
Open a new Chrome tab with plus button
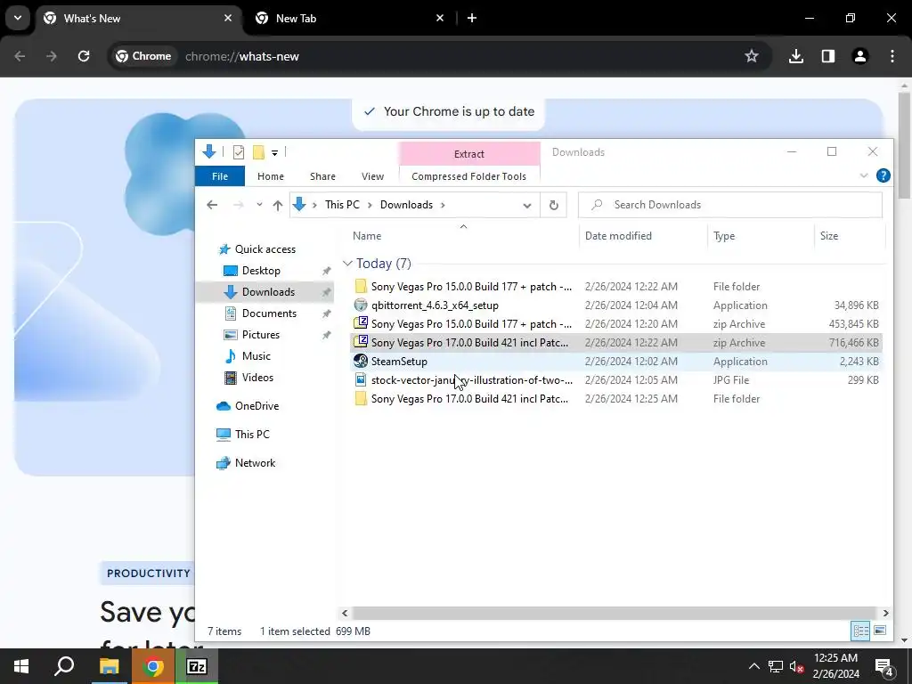(472, 18)
